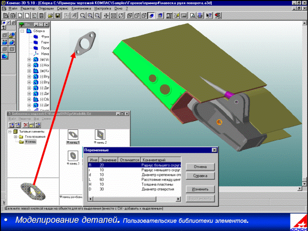The height and width of the screenshot is (231, 308).
Task: Select variable row r with value 10
Action: pyautogui.click(x=134, y=170)
